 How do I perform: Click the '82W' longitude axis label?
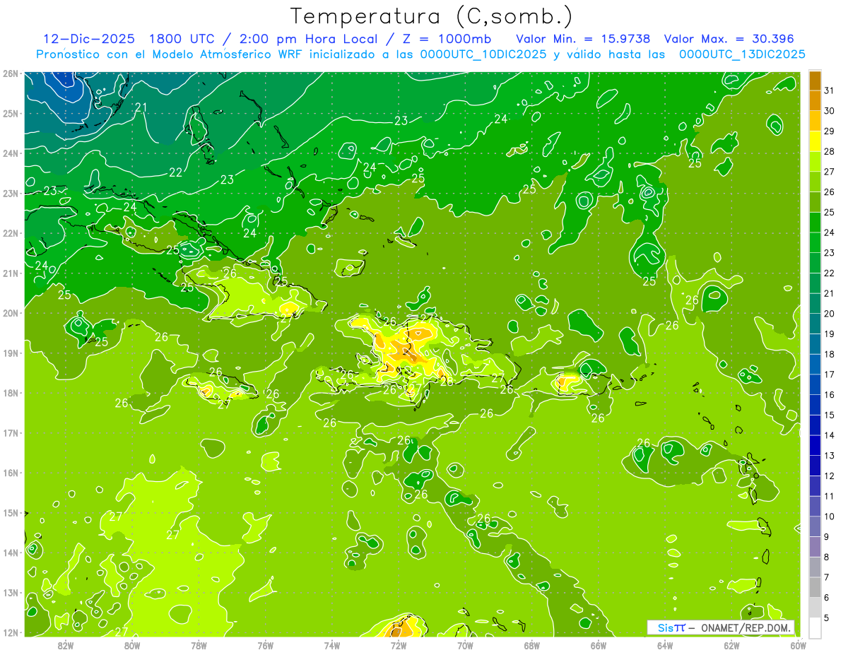click(x=66, y=645)
